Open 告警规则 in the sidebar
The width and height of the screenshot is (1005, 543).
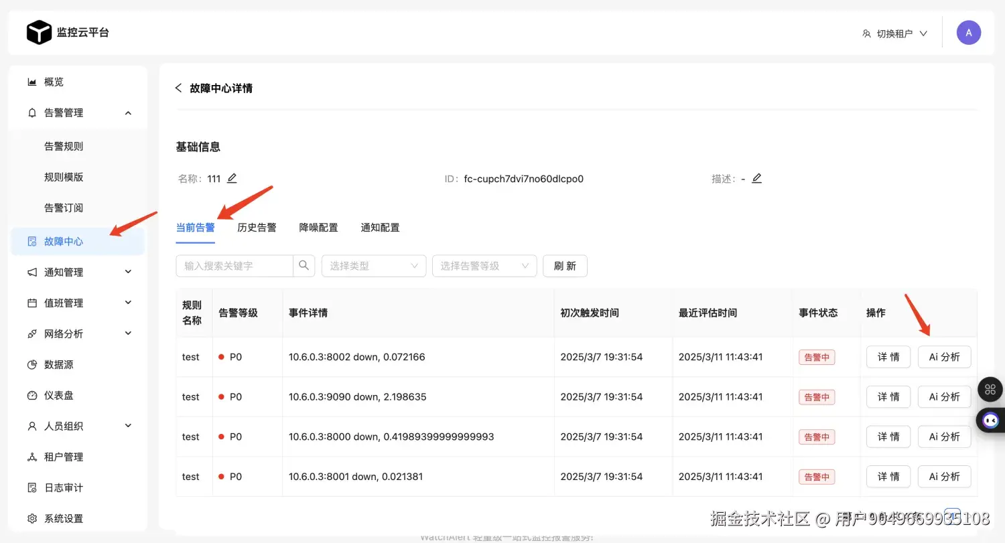(x=64, y=146)
